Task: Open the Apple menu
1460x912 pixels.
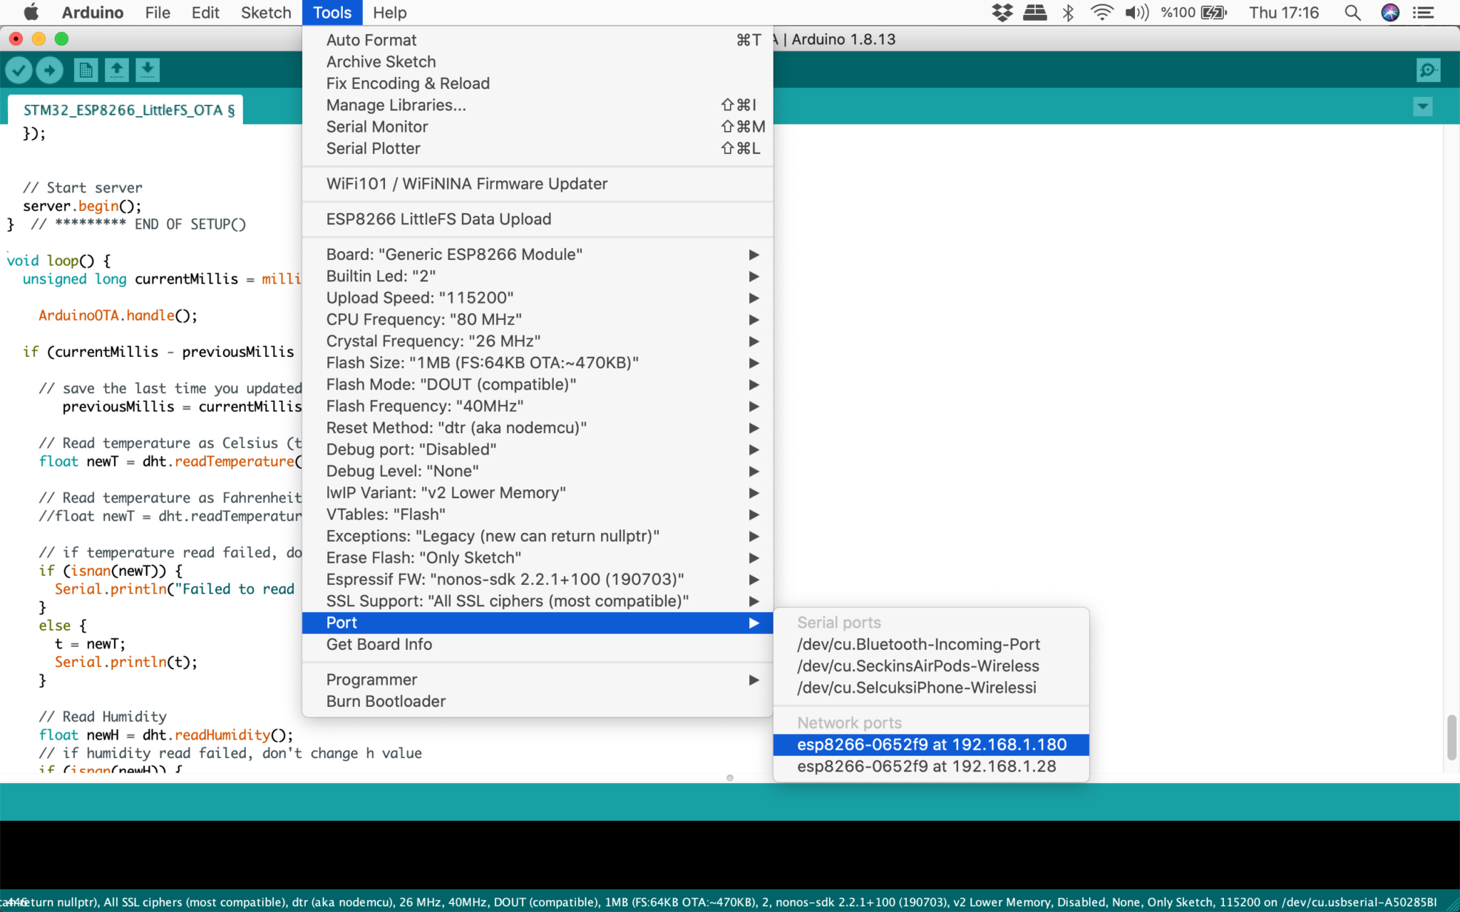Action: (31, 13)
